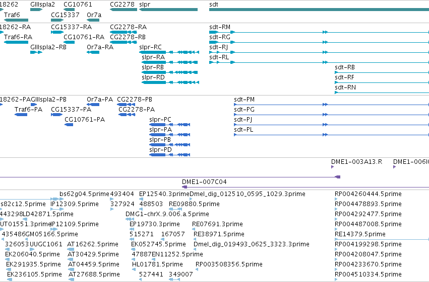Select the sdt-RB transcript label

pyautogui.click(x=345, y=67)
